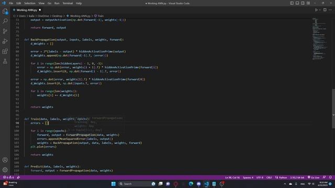Open the Testing flask view
This screenshot has height=188, width=335.
(x=5, y=62)
